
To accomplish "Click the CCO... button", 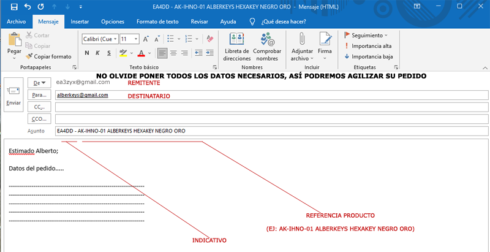I will [x=39, y=119].
